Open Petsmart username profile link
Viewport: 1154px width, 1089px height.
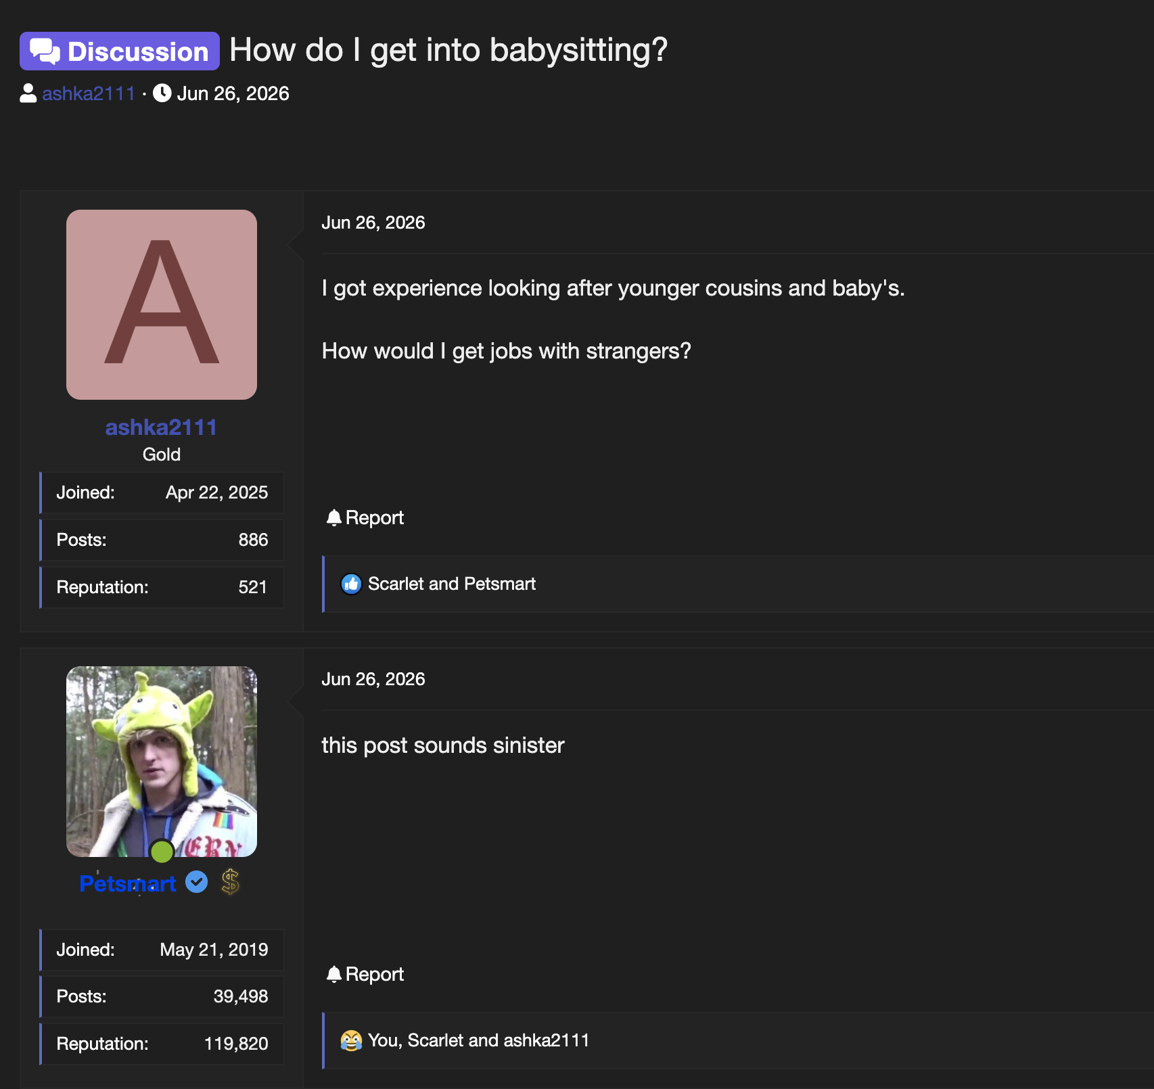(x=128, y=883)
